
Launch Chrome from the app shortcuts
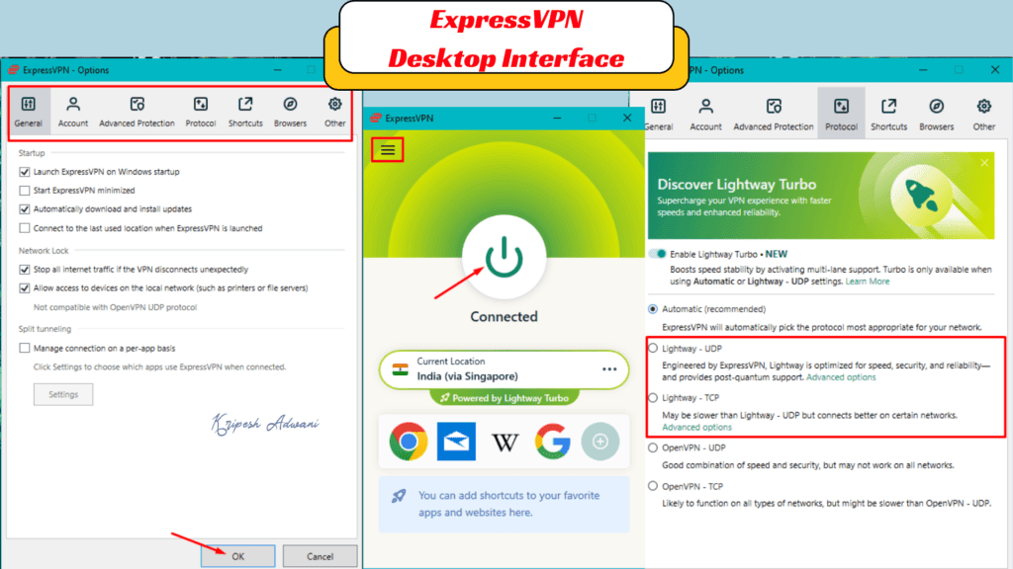click(x=409, y=442)
